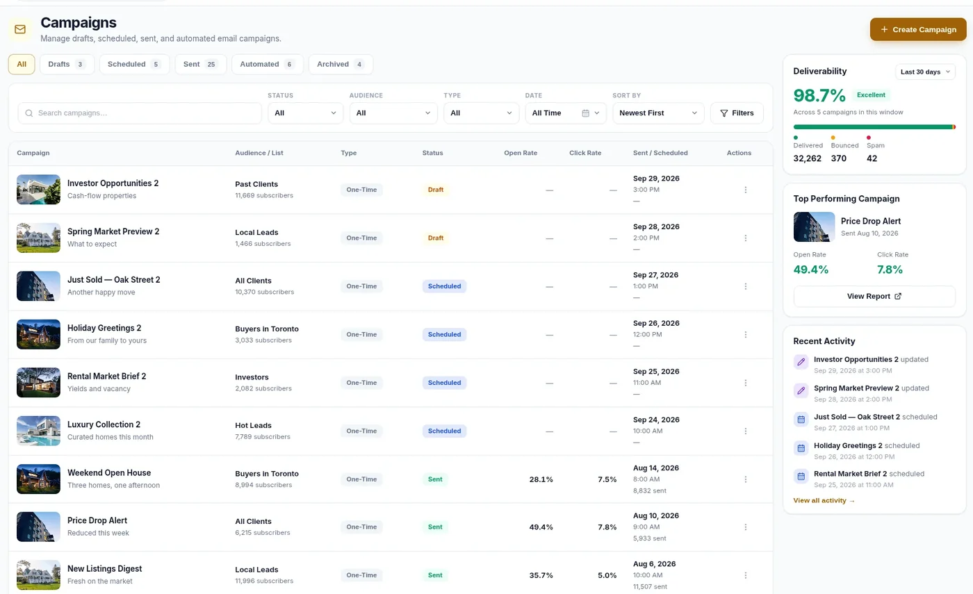Viewport: 973px width, 594px height.
Task: Show the Sent campaigns tab
Action: pyautogui.click(x=201, y=65)
